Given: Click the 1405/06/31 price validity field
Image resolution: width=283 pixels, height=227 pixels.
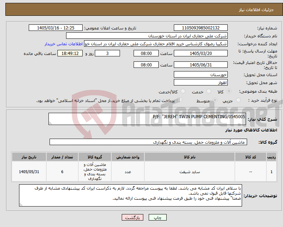Looking at the screenshot, I should [200, 65].
